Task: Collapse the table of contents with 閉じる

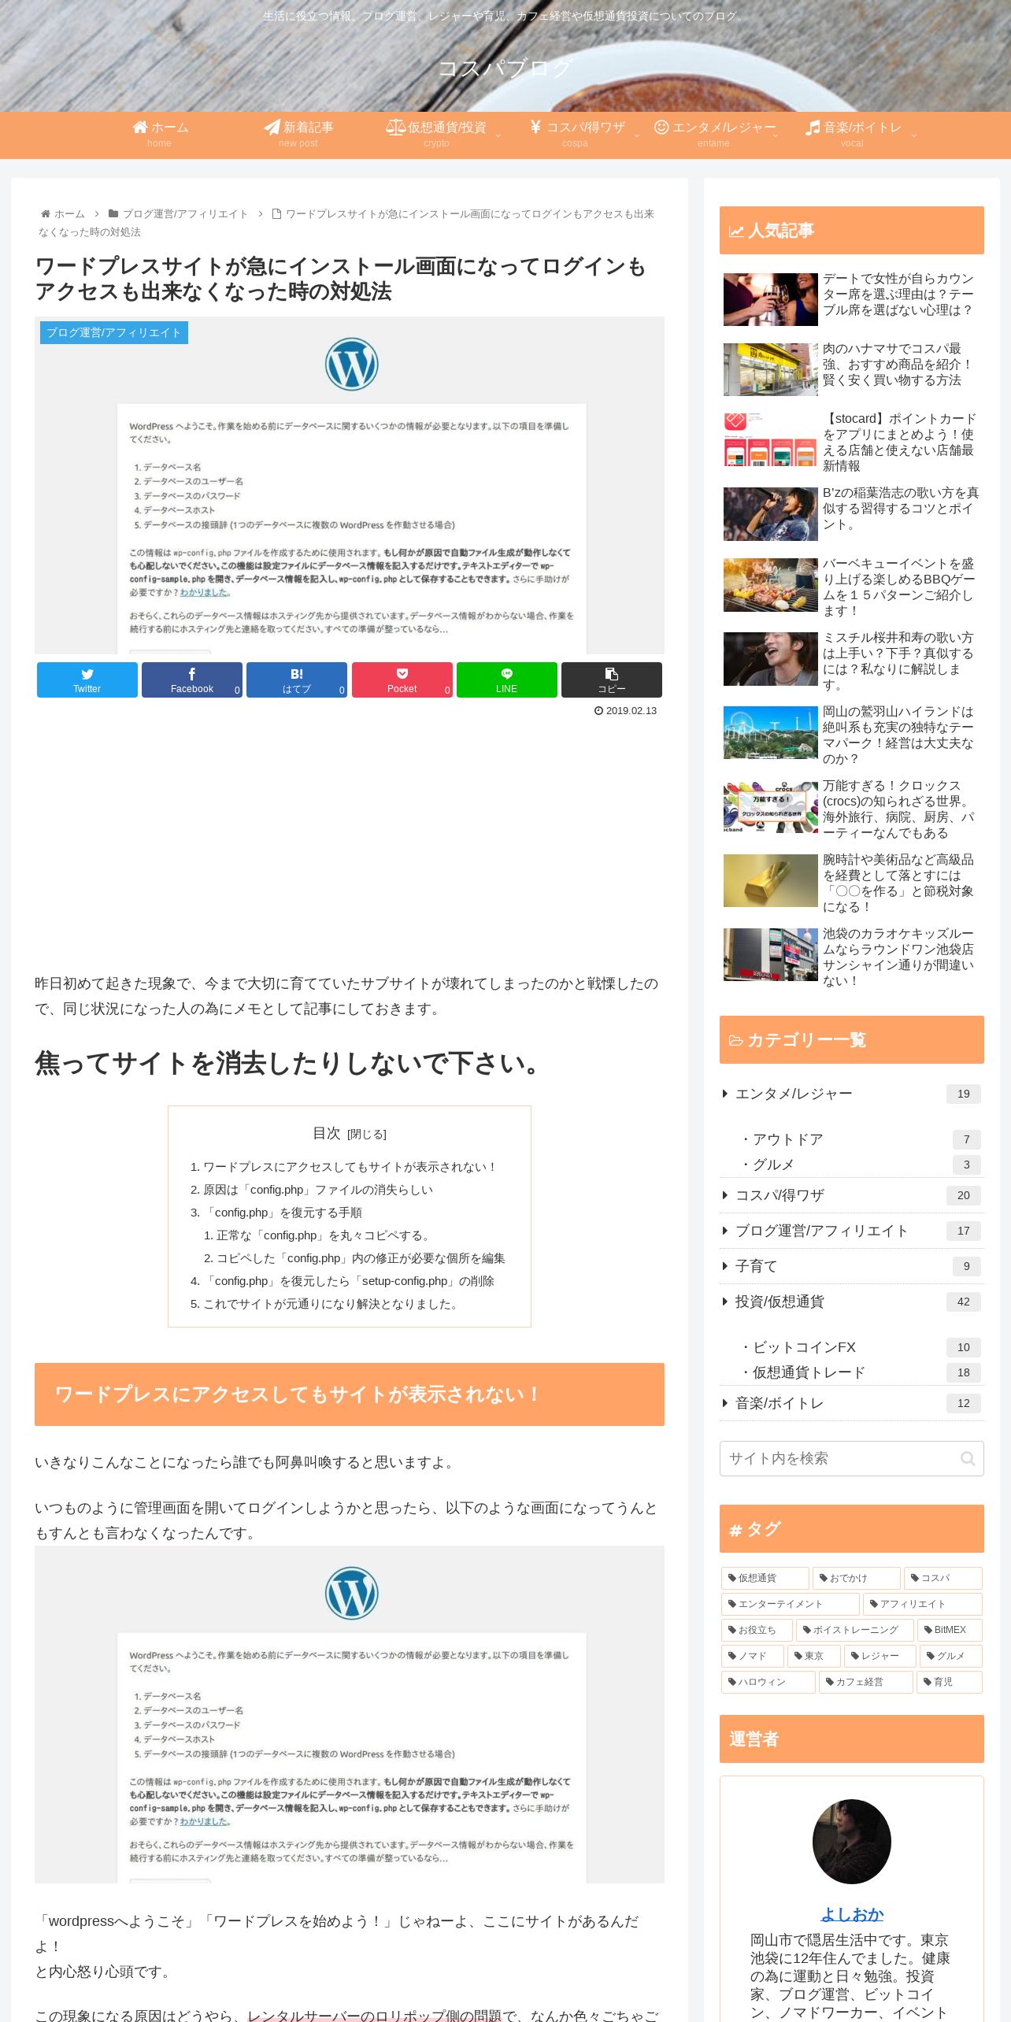Action: tap(367, 1134)
